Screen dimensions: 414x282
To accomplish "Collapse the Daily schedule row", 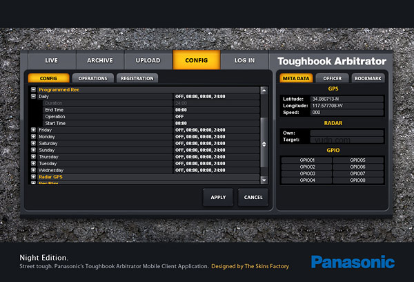I will click(x=33, y=96).
